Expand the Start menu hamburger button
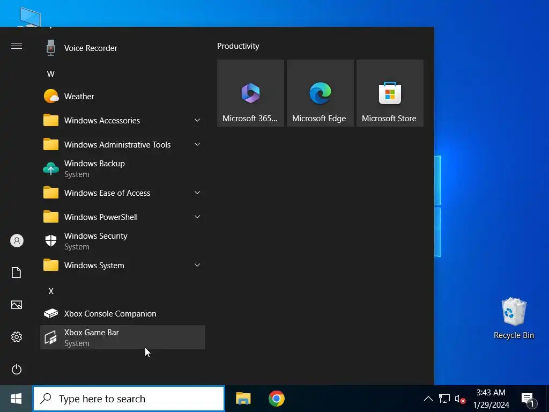Screen dimensions: 549x412 pyautogui.click(x=17, y=46)
